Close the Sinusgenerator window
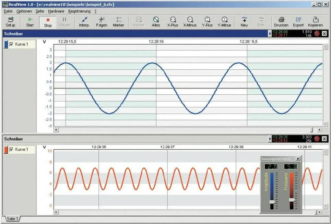The width and height of the screenshot is (331, 224). pyautogui.click(x=298, y=158)
